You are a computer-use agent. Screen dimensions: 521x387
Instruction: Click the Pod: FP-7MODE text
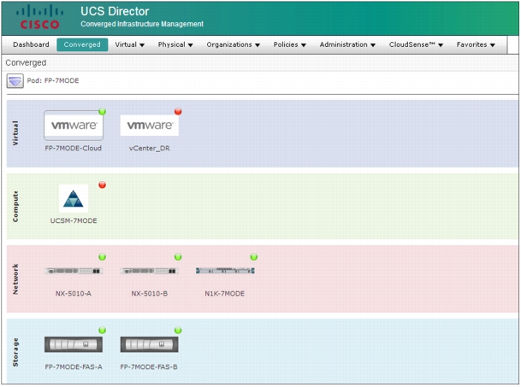point(53,80)
